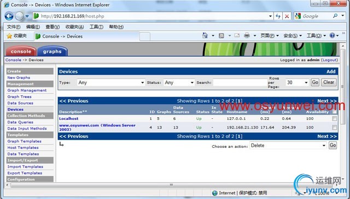Open the Localhost device link
The image size is (350, 199).
[69, 119]
